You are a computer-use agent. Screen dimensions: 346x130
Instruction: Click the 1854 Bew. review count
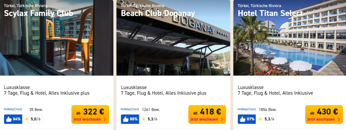[x=268, y=109]
